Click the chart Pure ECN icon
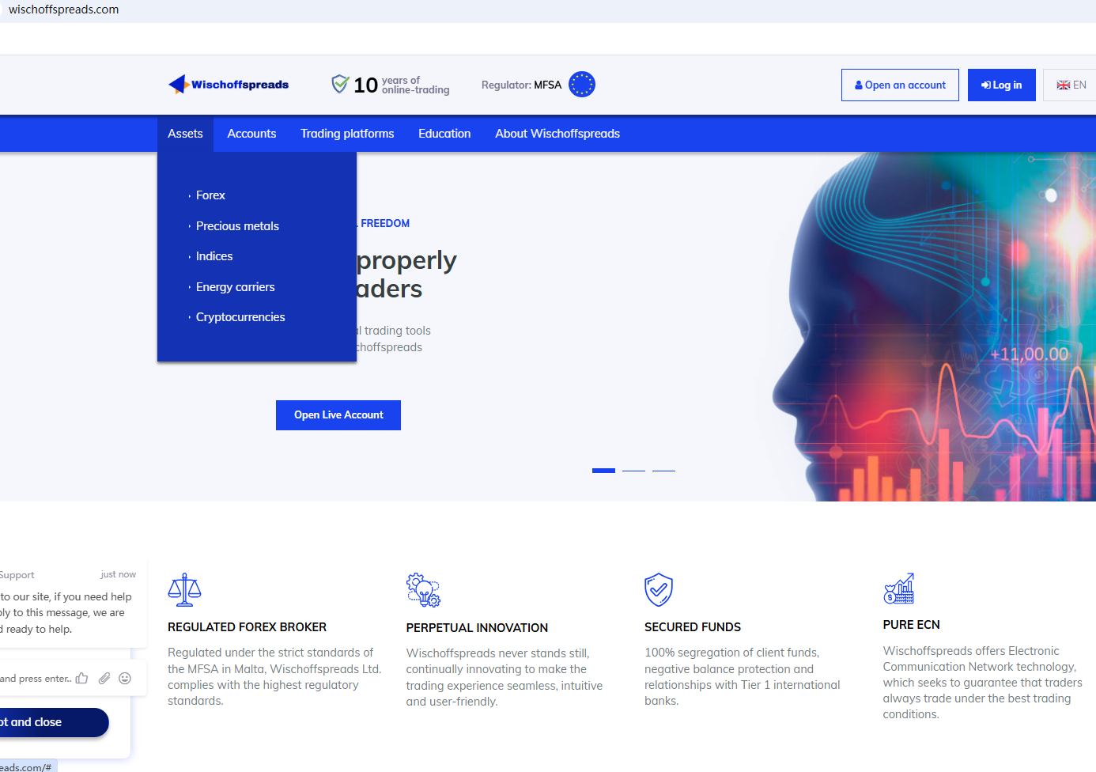1096x772 pixels. [x=899, y=588]
